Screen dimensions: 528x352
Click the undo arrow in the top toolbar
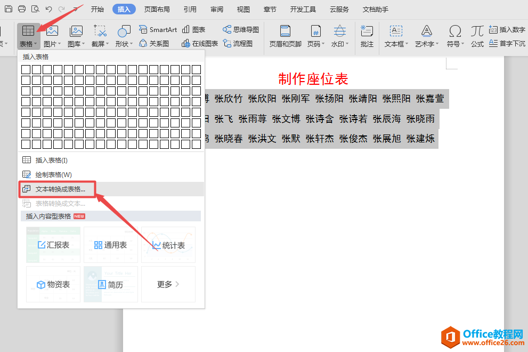point(49,9)
